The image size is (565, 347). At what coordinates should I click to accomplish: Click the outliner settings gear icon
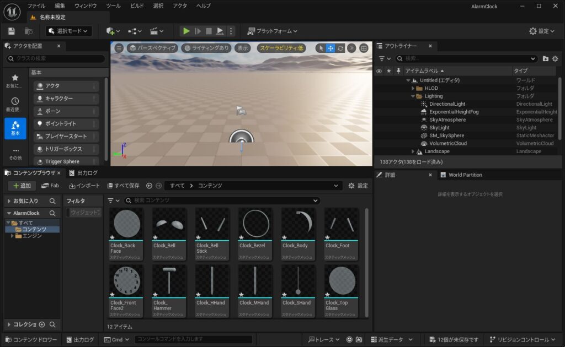(x=555, y=58)
